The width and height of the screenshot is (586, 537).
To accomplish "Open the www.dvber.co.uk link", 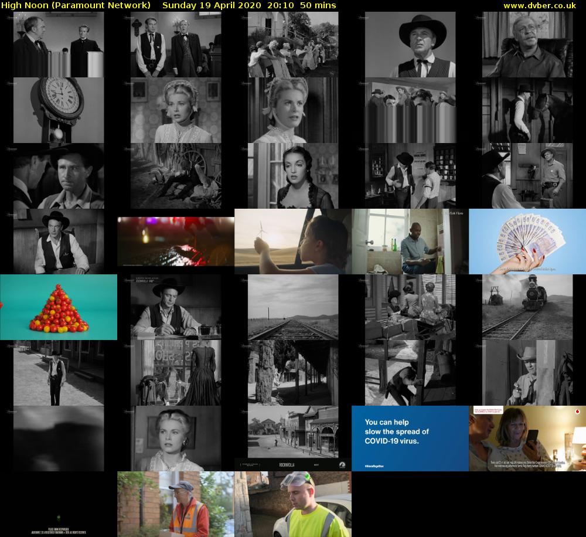I will [539, 6].
